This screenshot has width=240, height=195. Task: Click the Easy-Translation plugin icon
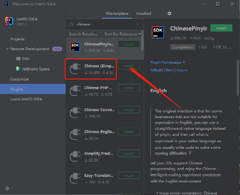[x=75, y=179]
